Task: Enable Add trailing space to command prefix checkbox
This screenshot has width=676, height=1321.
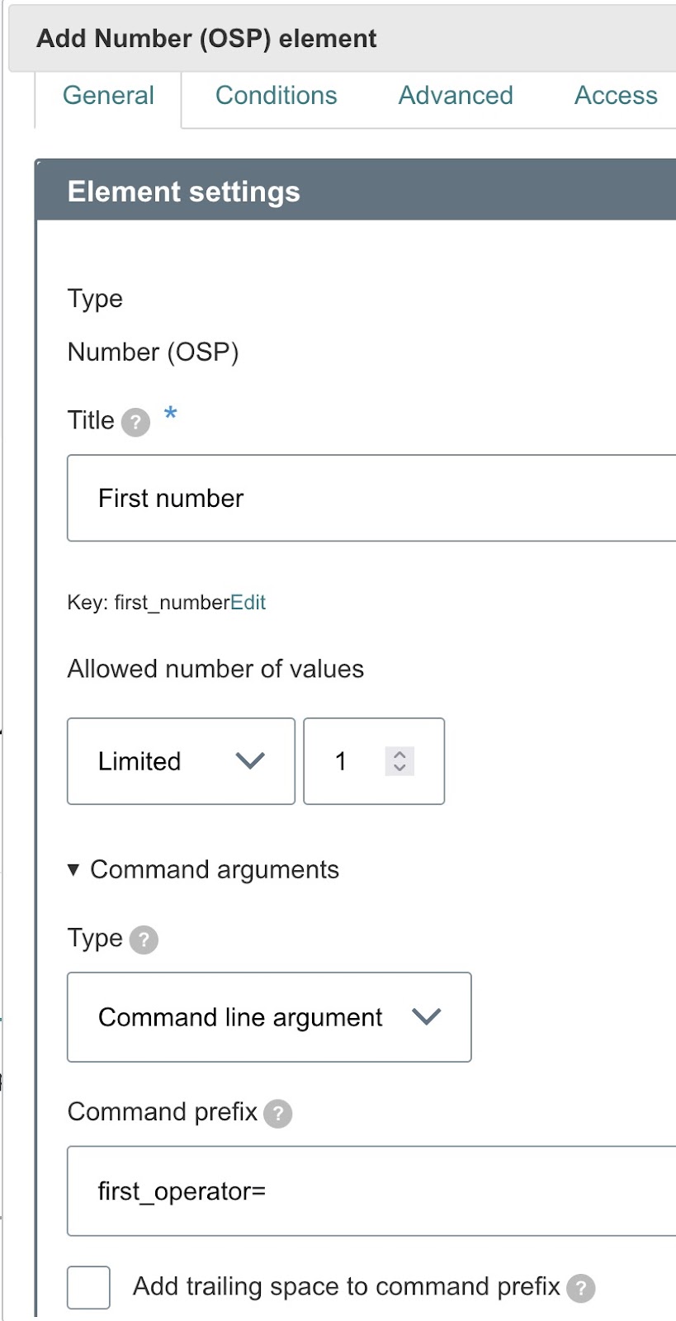Action: pyautogui.click(x=89, y=1287)
